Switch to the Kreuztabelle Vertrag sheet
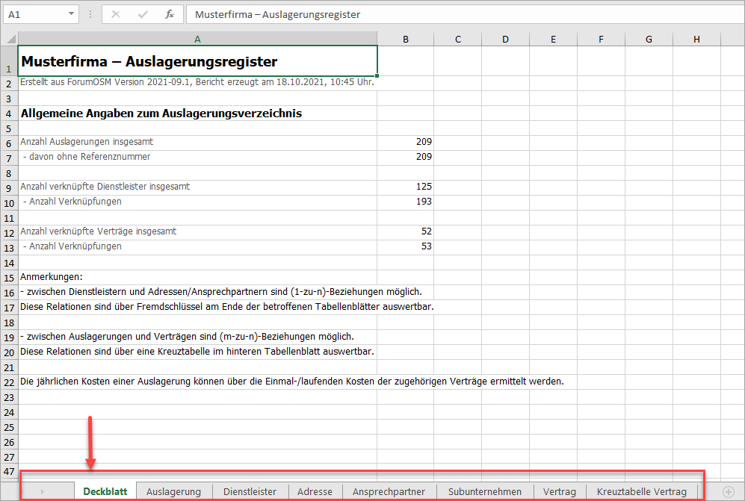 pyautogui.click(x=641, y=491)
